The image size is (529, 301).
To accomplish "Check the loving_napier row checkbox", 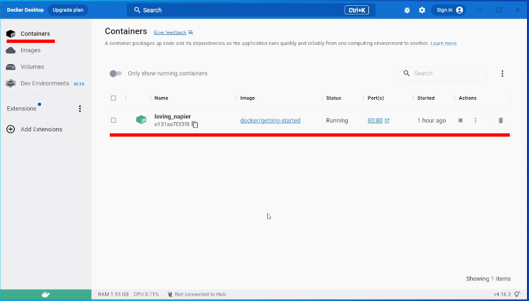I will pos(113,120).
